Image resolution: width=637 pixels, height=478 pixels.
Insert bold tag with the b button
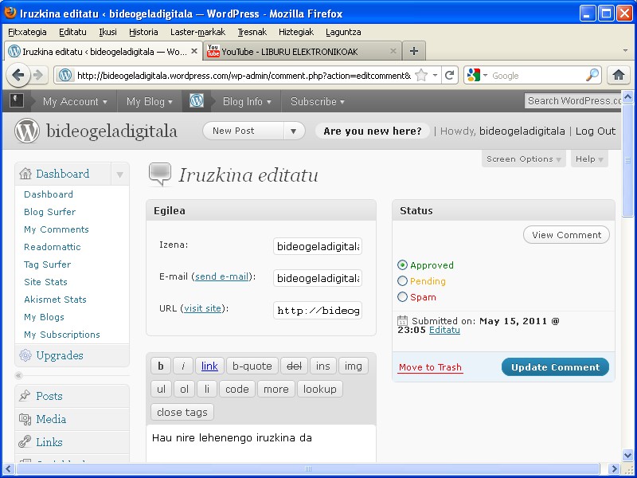click(161, 366)
